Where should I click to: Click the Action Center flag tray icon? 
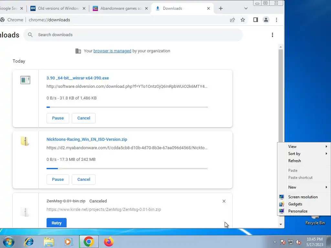[x=283, y=242]
